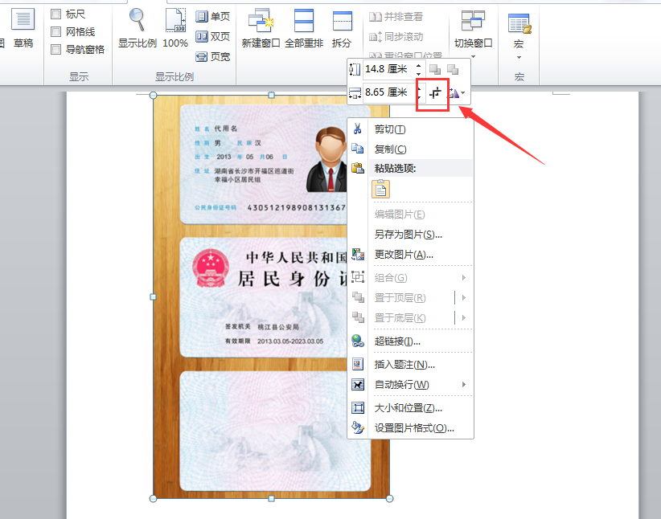The height and width of the screenshot is (519, 661).
Task: Choose 插入题注(N)... insert caption
Action: [x=411, y=365]
